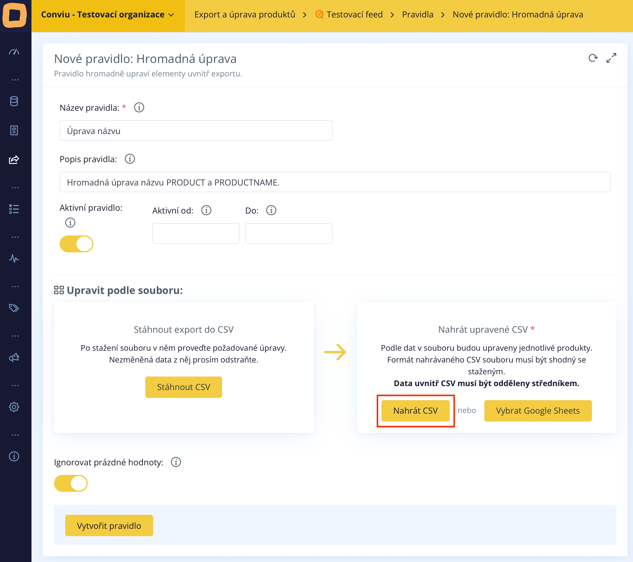
Task: Toggle Ignorovat prázdné hodnoty switch
Action: click(x=71, y=483)
